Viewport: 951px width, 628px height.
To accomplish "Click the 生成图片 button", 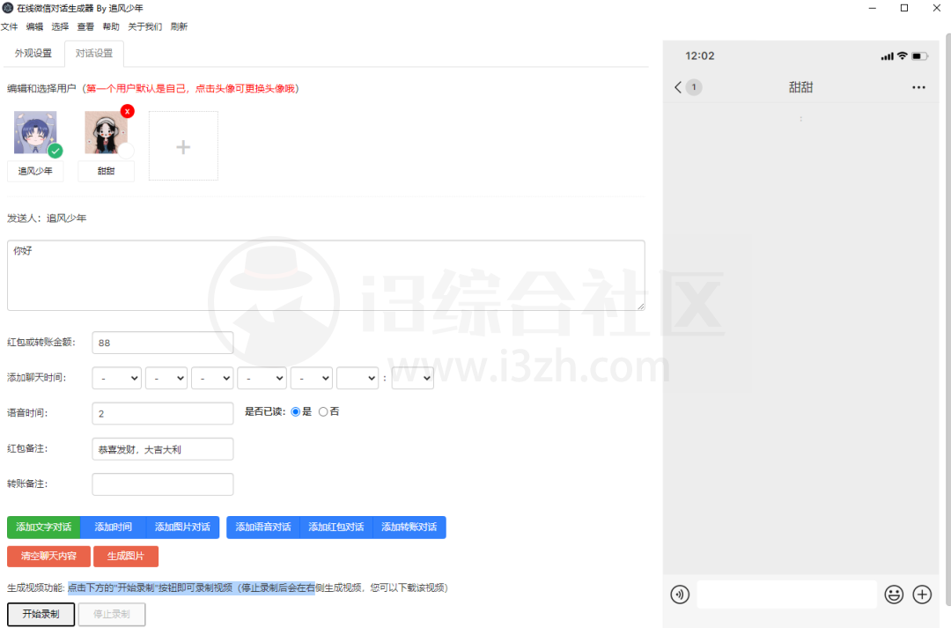I will point(126,557).
